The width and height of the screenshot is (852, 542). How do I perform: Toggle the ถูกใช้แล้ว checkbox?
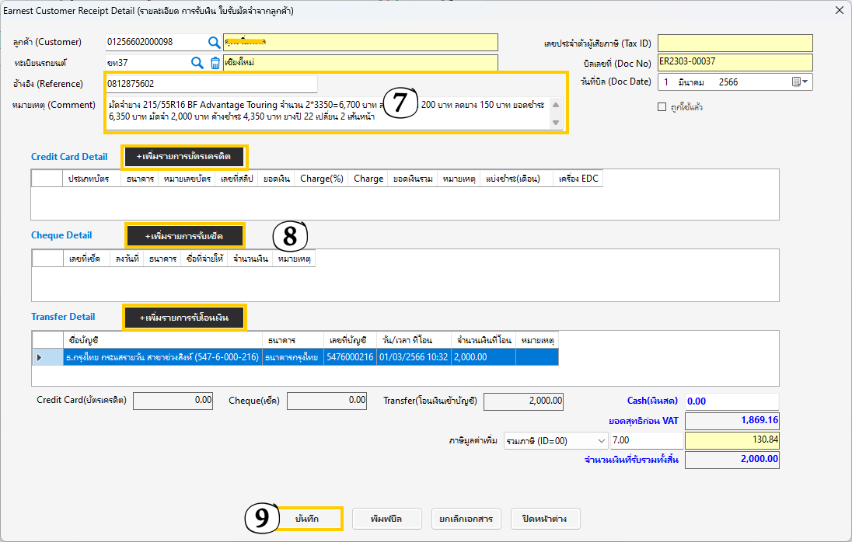point(662,107)
